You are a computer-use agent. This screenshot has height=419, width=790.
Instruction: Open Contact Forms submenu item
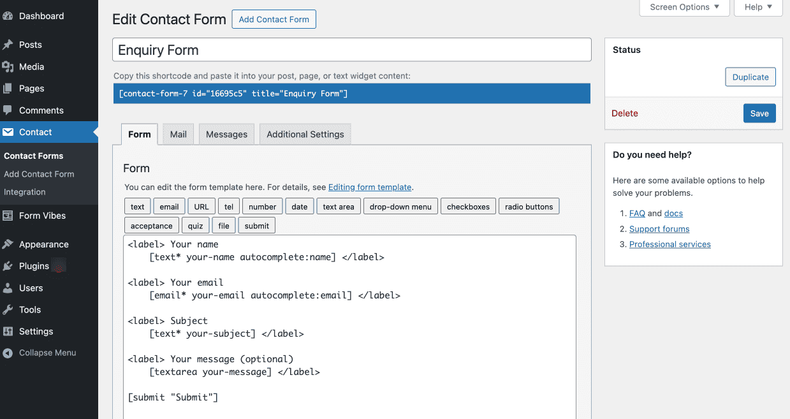pyautogui.click(x=34, y=156)
